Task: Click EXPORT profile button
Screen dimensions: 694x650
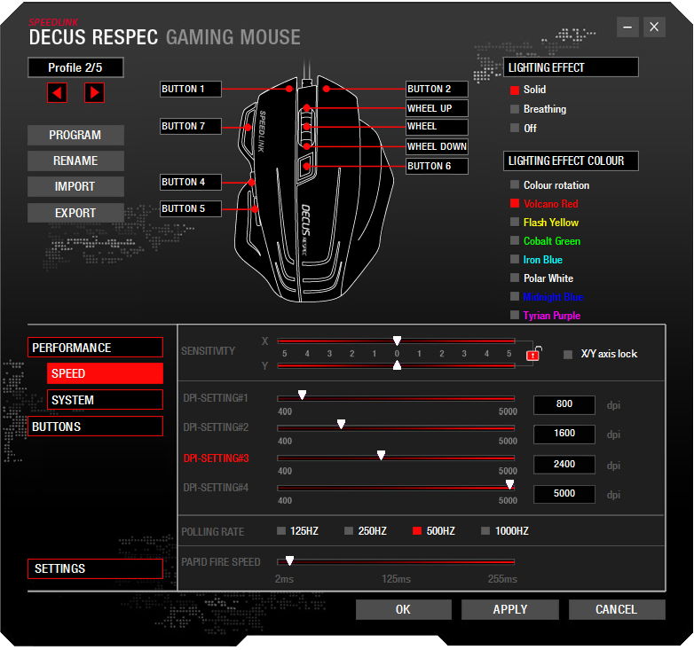Action: click(75, 213)
